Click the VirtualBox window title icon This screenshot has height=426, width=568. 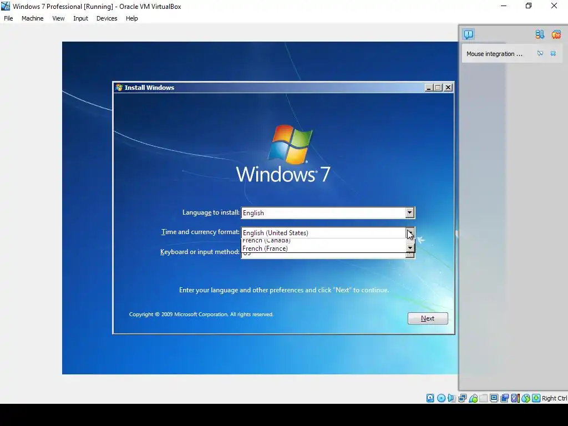click(6, 6)
